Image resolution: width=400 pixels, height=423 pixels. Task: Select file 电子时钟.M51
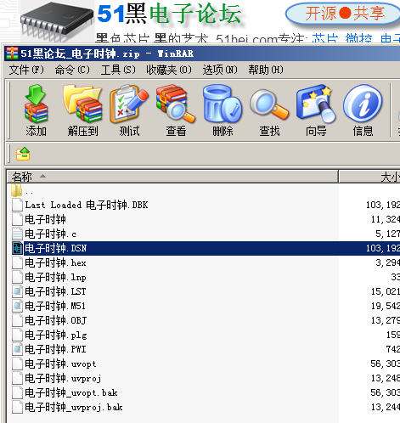tap(55, 306)
